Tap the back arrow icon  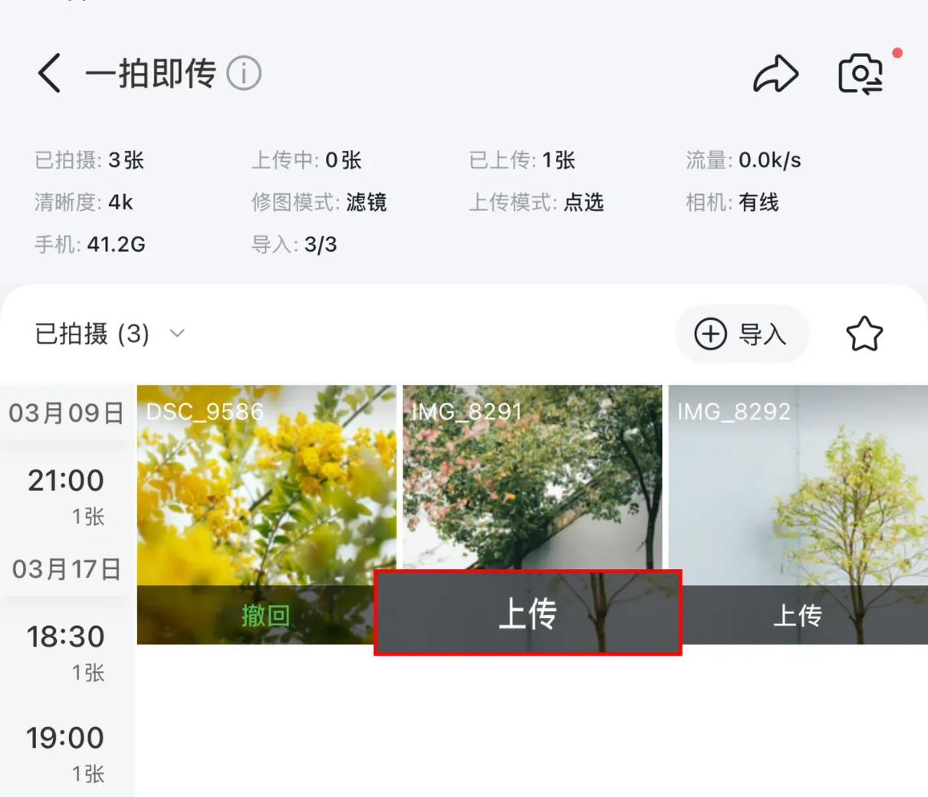[x=49, y=74]
